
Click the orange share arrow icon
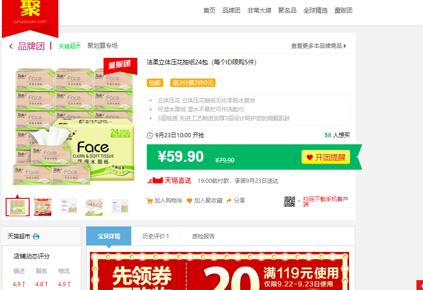click(x=229, y=201)
